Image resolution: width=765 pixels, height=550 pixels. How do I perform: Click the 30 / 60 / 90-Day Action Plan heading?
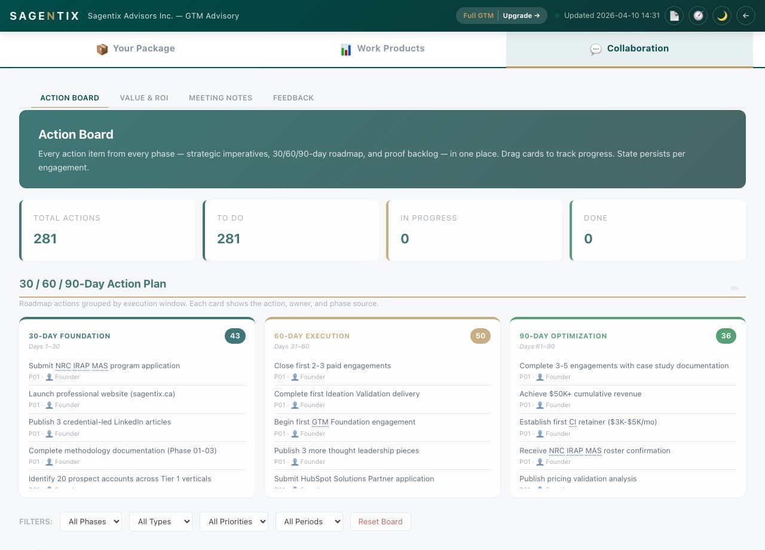point(93,284)
